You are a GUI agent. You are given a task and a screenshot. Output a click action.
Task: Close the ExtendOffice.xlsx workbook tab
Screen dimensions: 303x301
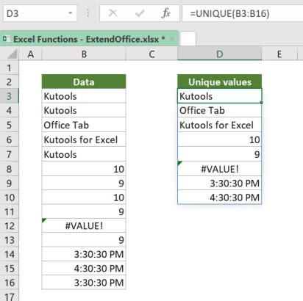pos(172,39)
